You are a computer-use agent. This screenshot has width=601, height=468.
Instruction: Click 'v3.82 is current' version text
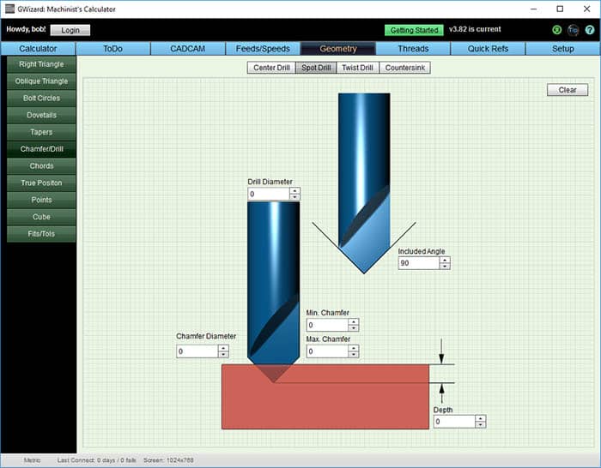(x=475, y=29)
